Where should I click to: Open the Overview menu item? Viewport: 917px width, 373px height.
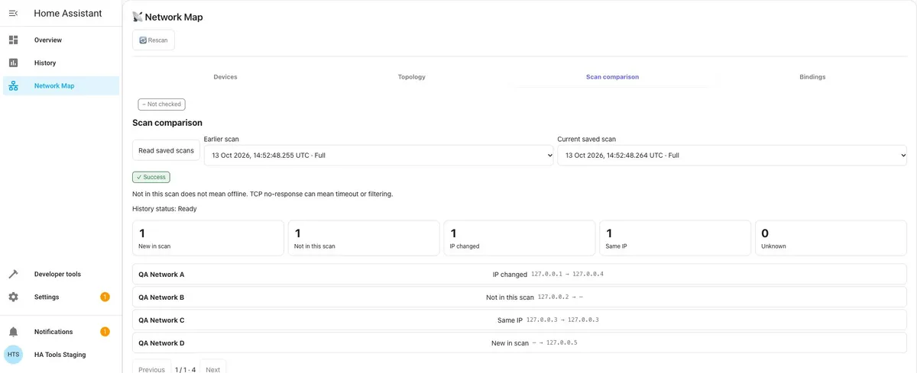(61, 40)
